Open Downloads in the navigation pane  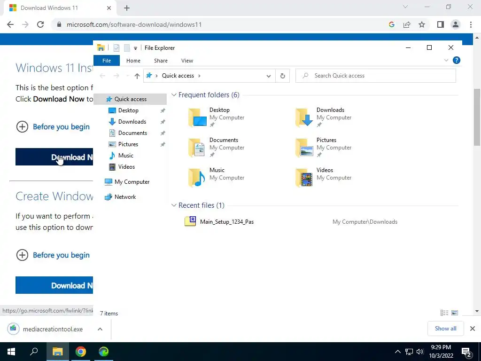point(132,122)
